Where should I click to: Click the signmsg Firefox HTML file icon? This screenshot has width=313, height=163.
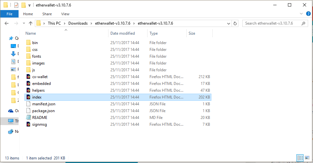pos(28,124)
